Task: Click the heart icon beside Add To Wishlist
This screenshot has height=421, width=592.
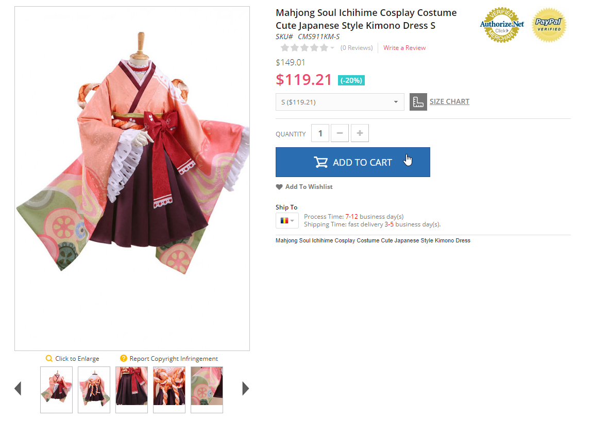Action: [x=279, y=187]
